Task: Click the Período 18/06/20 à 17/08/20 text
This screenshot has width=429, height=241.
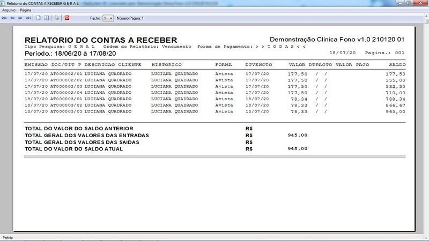Action: coord(70,54)
